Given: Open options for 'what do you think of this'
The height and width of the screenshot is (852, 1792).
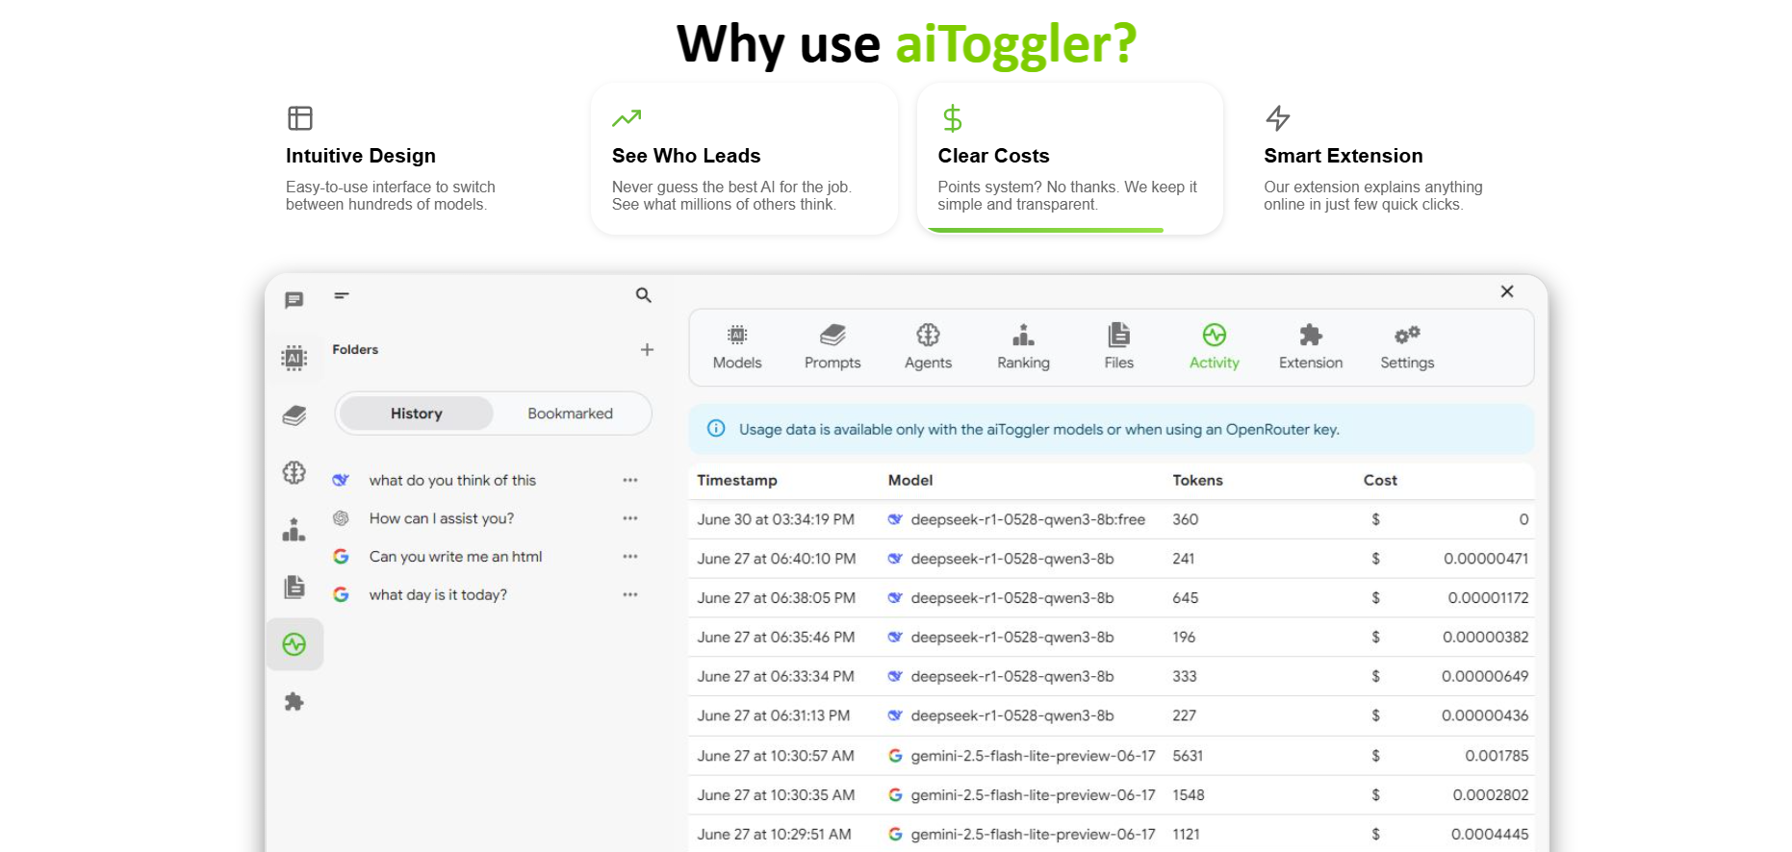Looking at the screenshot, I should click(630, 480).
